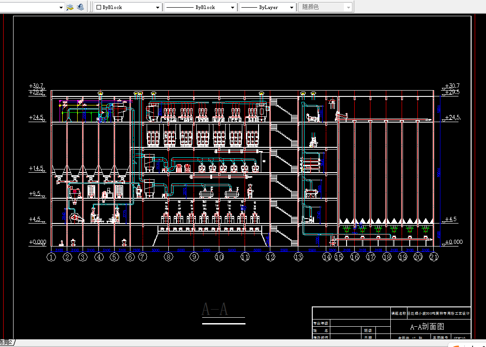Click the make object's layer current icon
This screenshot has width=486, height=347.
tap(70, 7)
